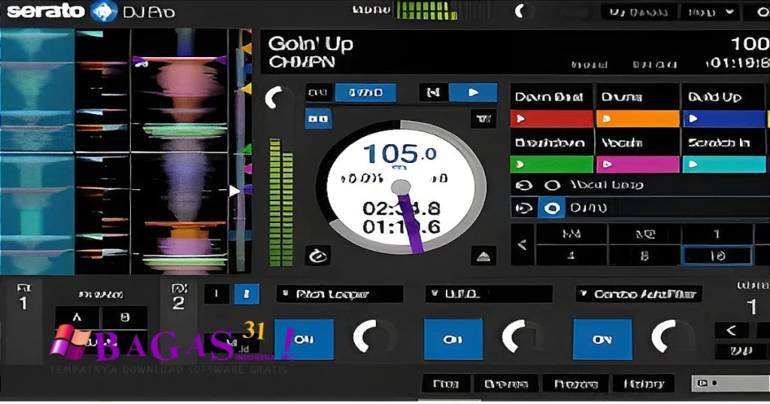Click the reloop icon on Vocal Loop row
The height and width of the screenshot is (404, 770).
(x=523, y=185)
